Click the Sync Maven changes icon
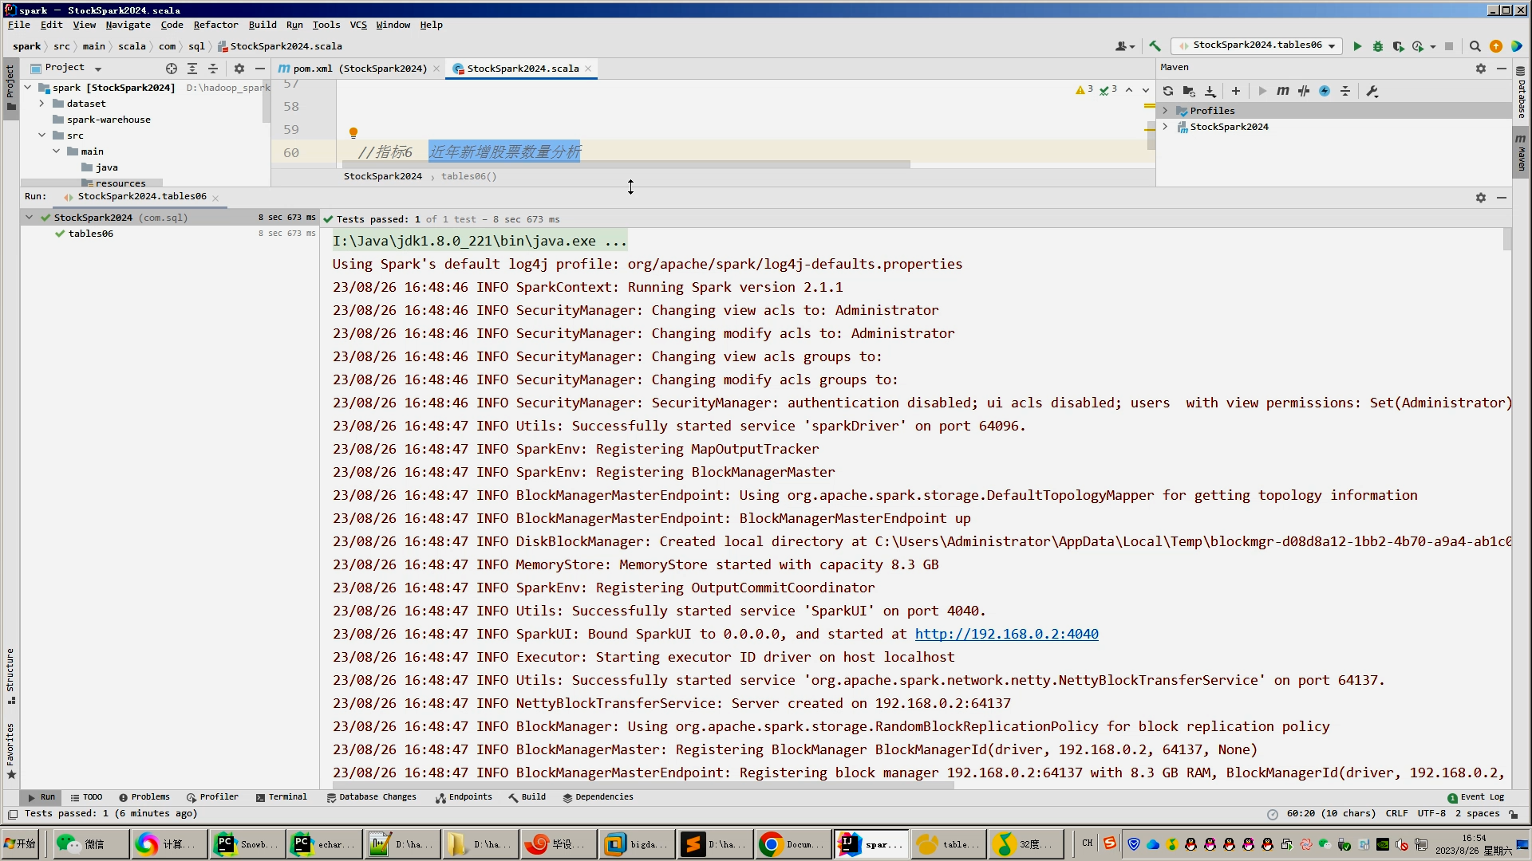Image resolution: width=1532 pixels, height=861 pixels. tap(1168, 90)
